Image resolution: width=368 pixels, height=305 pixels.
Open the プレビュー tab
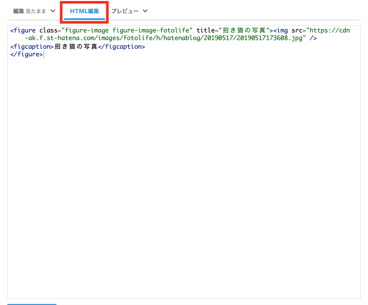click(x=125, y=11)
